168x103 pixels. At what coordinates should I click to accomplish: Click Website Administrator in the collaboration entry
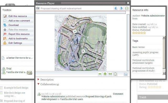click(53, 96)
